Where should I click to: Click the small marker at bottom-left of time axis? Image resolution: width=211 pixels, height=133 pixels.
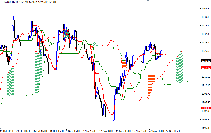click(x=1, y=129)
